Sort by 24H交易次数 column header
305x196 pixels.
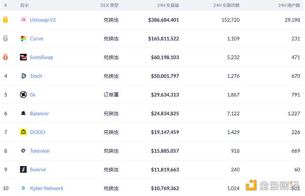pos(226,5)
